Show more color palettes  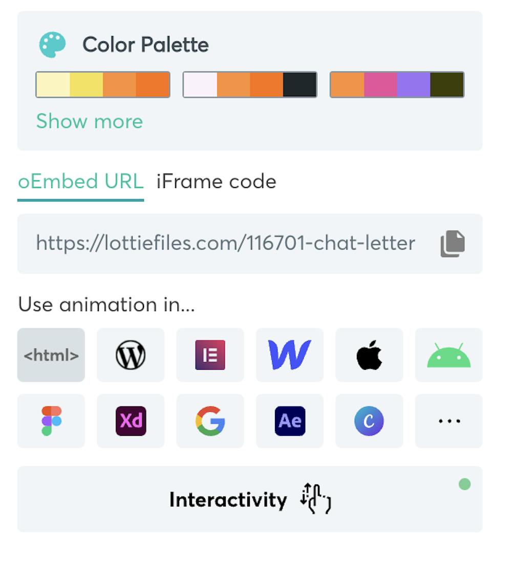pos(90,121)
